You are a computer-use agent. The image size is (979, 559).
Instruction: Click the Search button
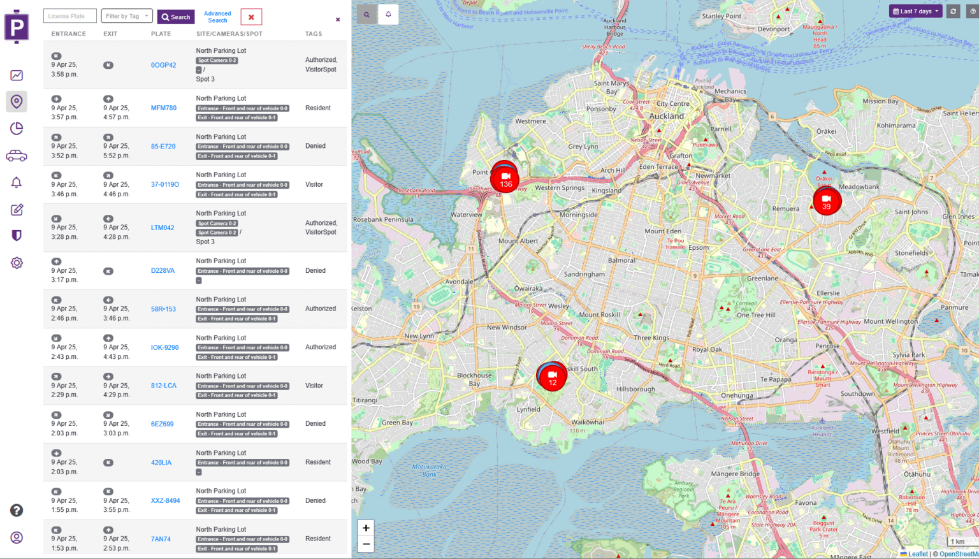pyautogui.click(x=176, y=17)
